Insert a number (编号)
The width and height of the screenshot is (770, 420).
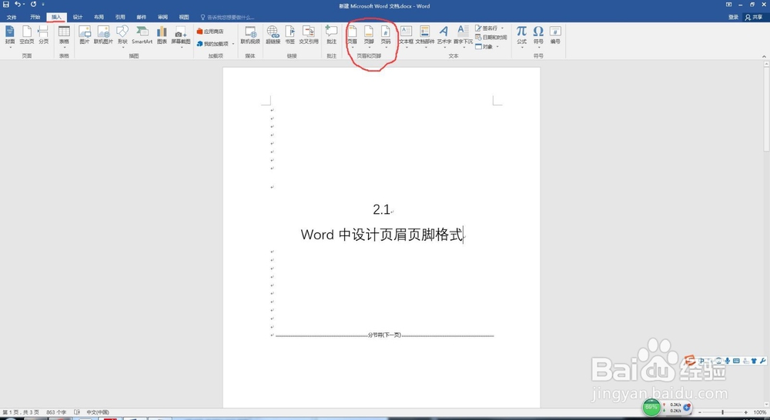(555, 35)
